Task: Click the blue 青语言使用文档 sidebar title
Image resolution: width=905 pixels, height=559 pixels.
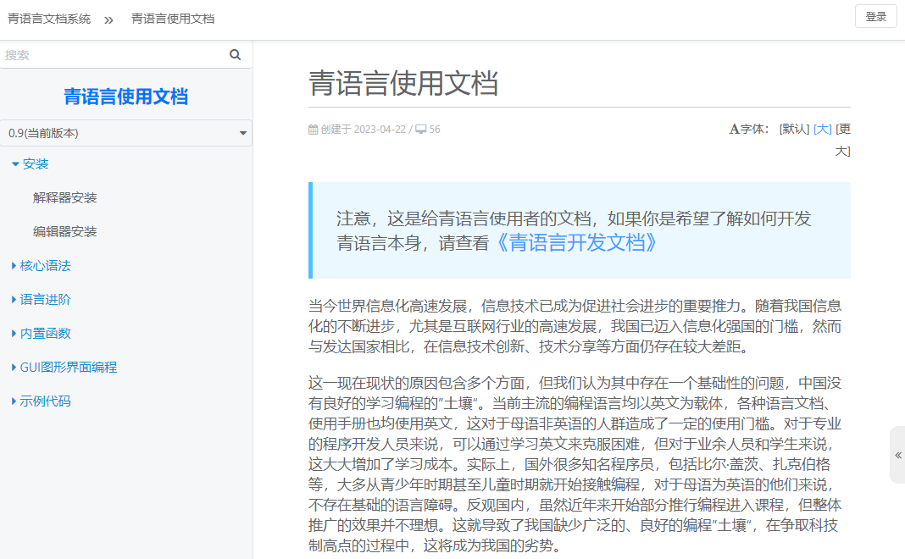Action: (125, 97)
